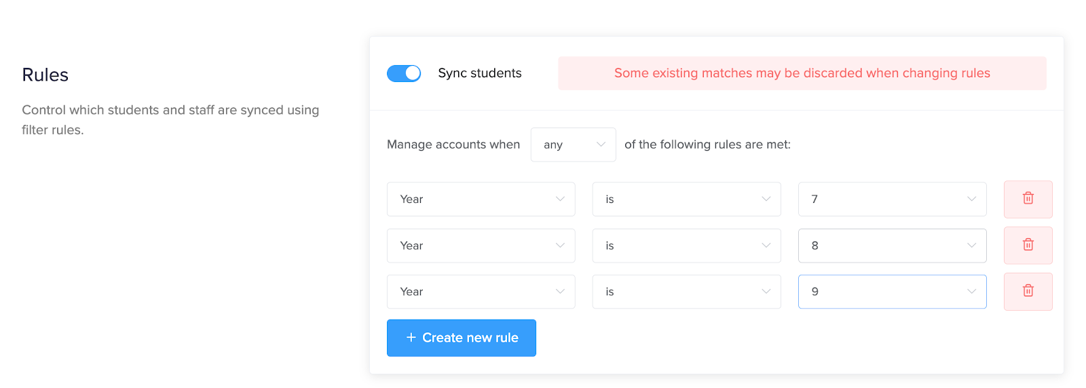This screenshot has height=388, width=1086.
Task: Toggle the Sync students switch
Action: pyautogui.click(x=404, y=73)
